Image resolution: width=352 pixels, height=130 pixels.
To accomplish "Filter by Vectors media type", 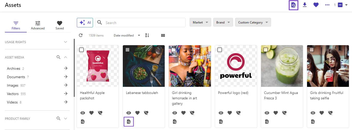I will (37, 94).
